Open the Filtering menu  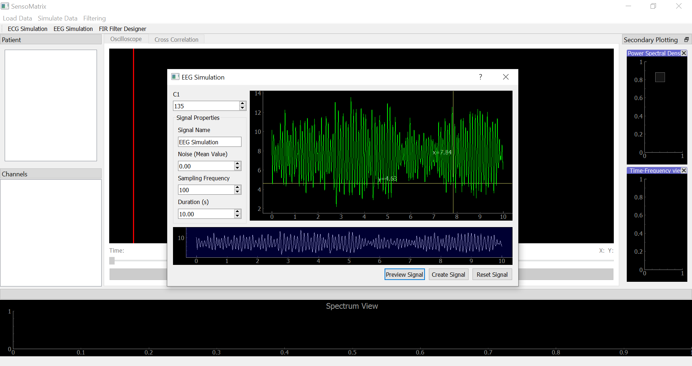pyautogui.click(x=94, y=18)
